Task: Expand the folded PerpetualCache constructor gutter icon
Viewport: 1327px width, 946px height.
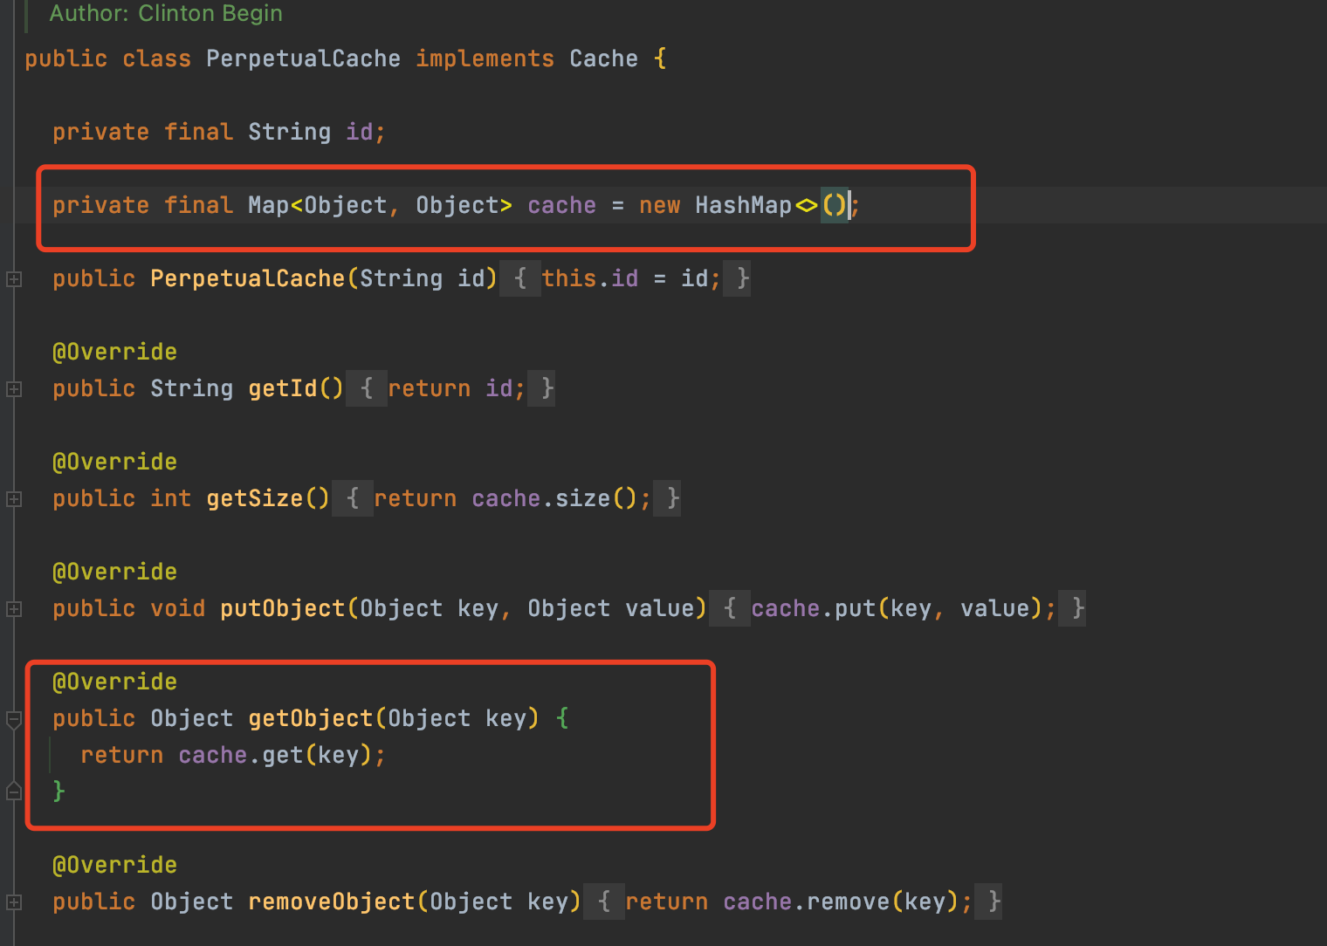Action: (x=14, y=279)
